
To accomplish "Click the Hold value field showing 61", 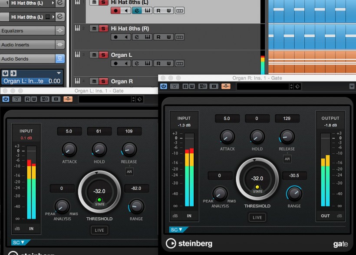I will (x=99, y=131).
